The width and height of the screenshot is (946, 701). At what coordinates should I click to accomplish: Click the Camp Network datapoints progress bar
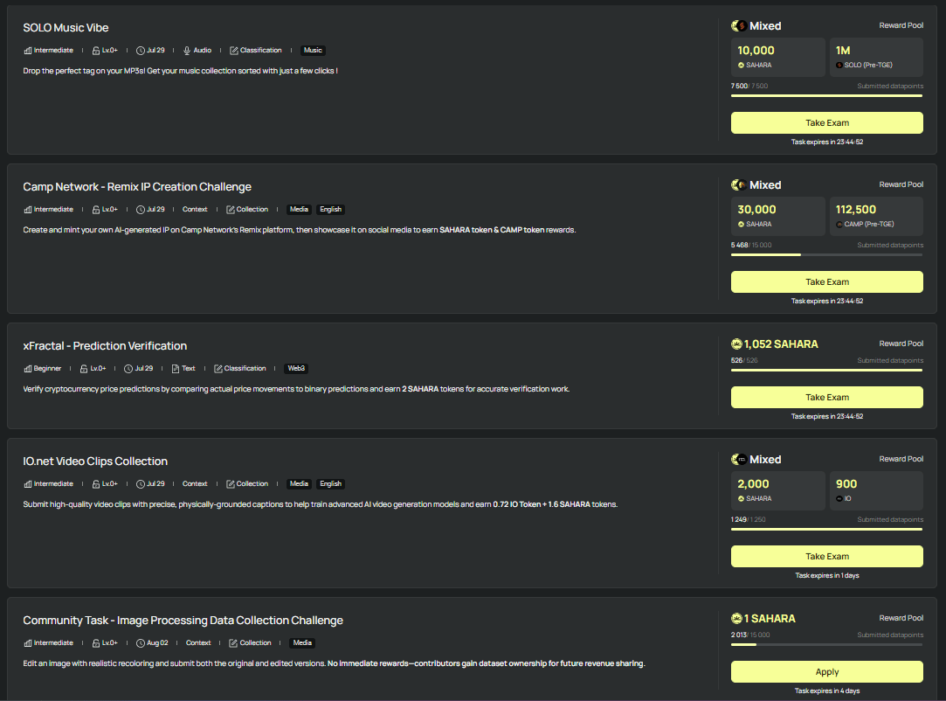[826, 255]
